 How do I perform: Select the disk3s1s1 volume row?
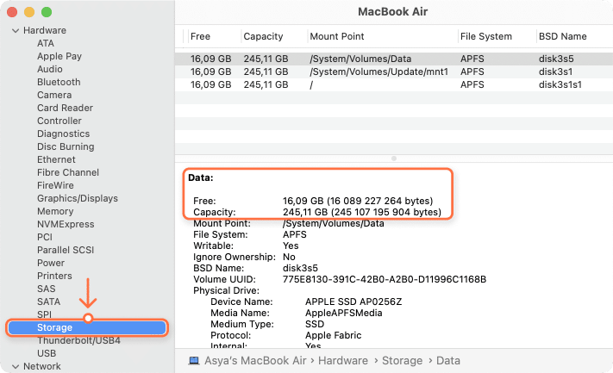[x=394, y=84]
